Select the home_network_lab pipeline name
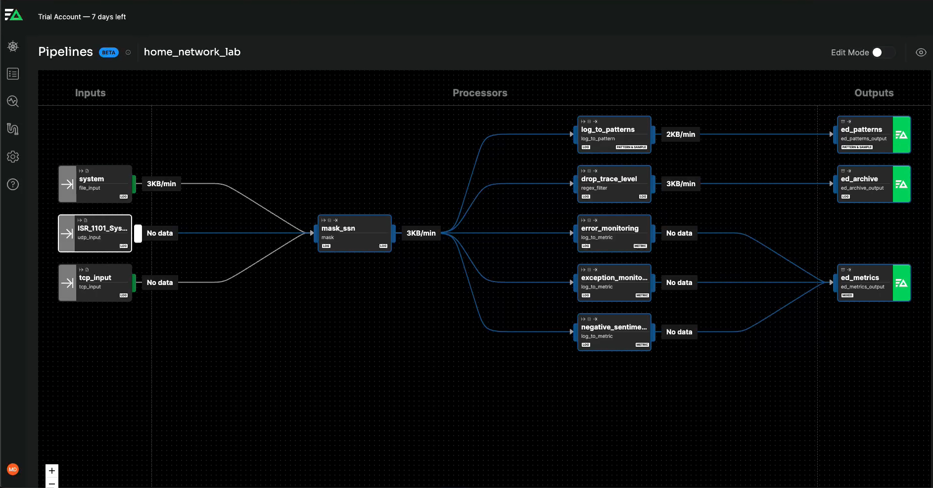 point(192,52)
